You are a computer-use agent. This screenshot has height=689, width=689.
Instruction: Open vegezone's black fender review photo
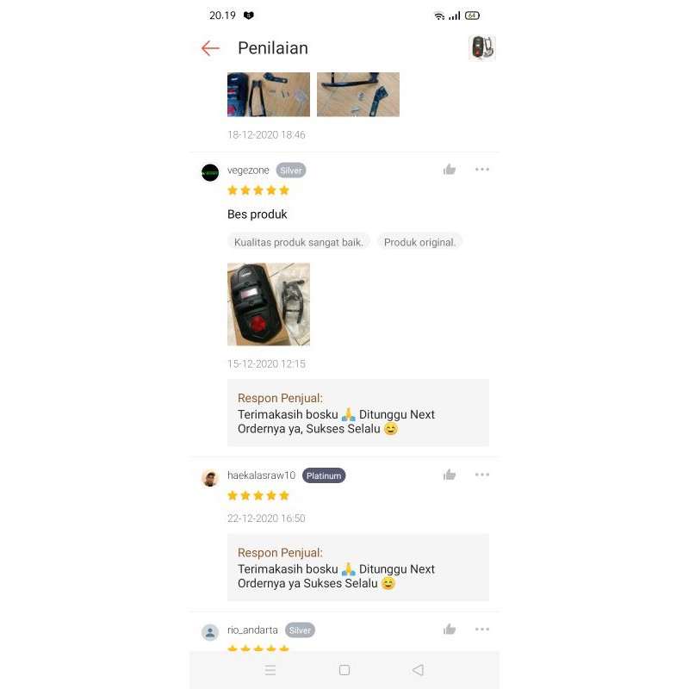point(269,304)
